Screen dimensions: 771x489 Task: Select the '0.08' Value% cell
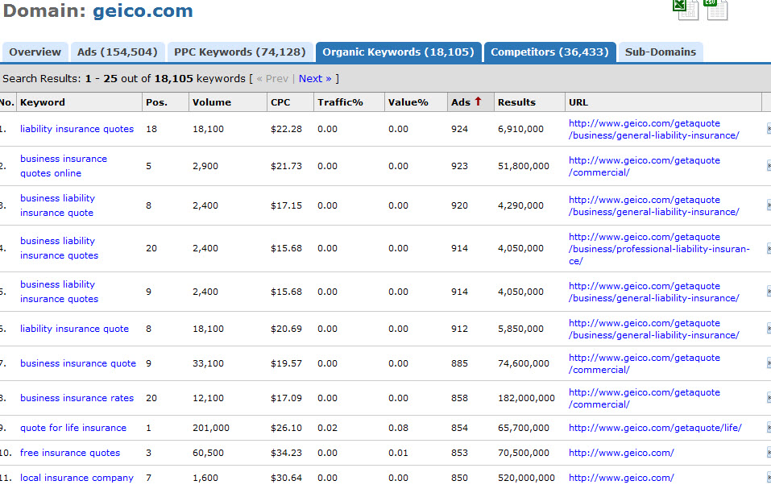coord(398,428)
